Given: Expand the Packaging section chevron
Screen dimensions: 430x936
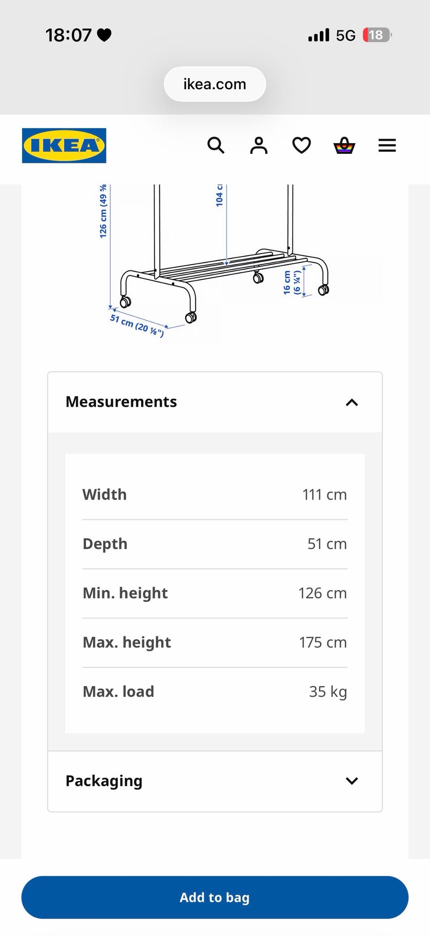Looking at the screenshot, I should click(352, 781).
